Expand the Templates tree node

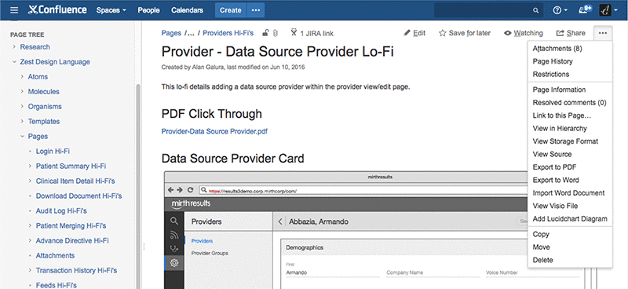23,121
